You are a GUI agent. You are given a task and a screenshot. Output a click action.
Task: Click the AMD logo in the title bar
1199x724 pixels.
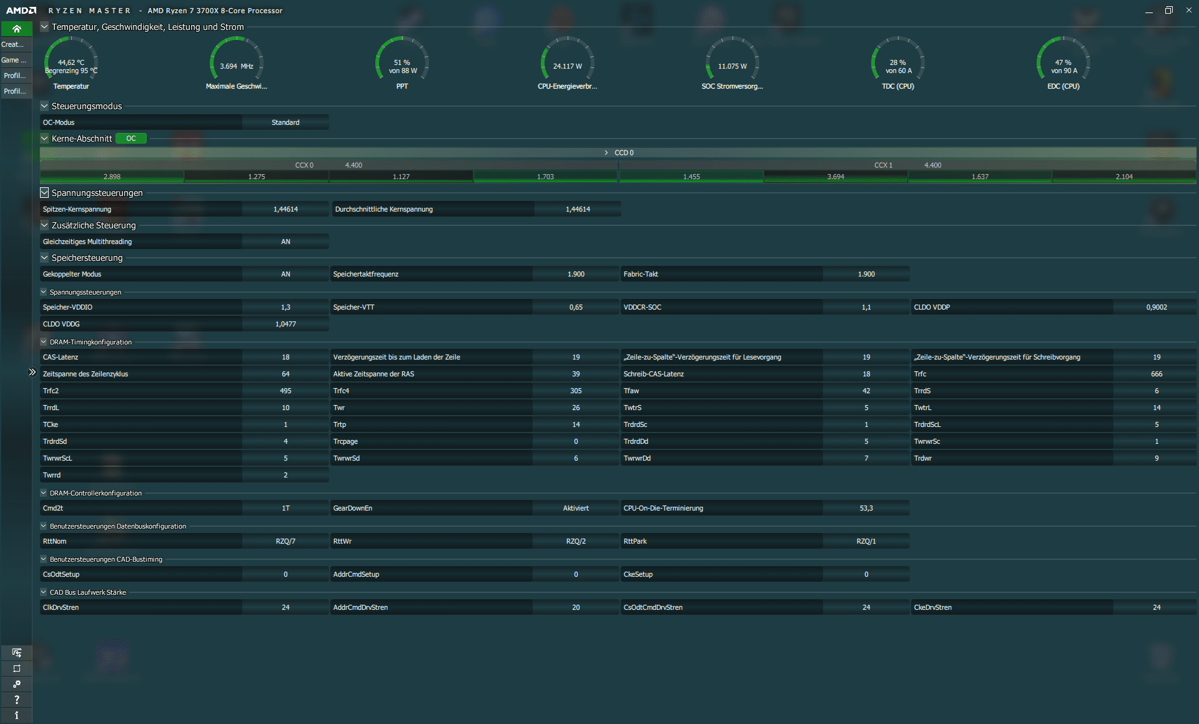click(21, 11)
